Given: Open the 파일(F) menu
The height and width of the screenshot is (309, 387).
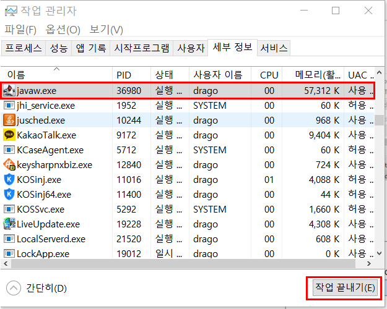Looking at the screenshot, I should point(20,30).
